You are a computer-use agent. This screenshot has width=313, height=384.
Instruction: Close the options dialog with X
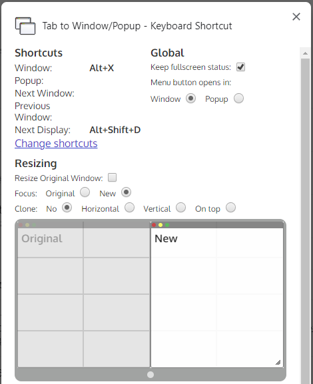[296, 17]
